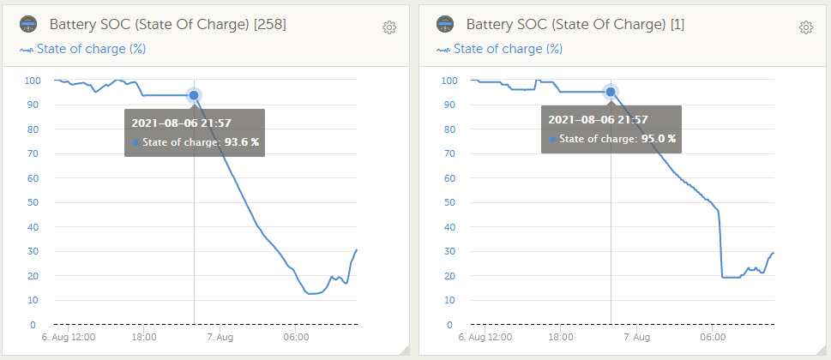Image resolution: width=831 pixels, height=360 pixels.
Task: Open settings gear for Battery SOC [258]
Action: point(389,27)
